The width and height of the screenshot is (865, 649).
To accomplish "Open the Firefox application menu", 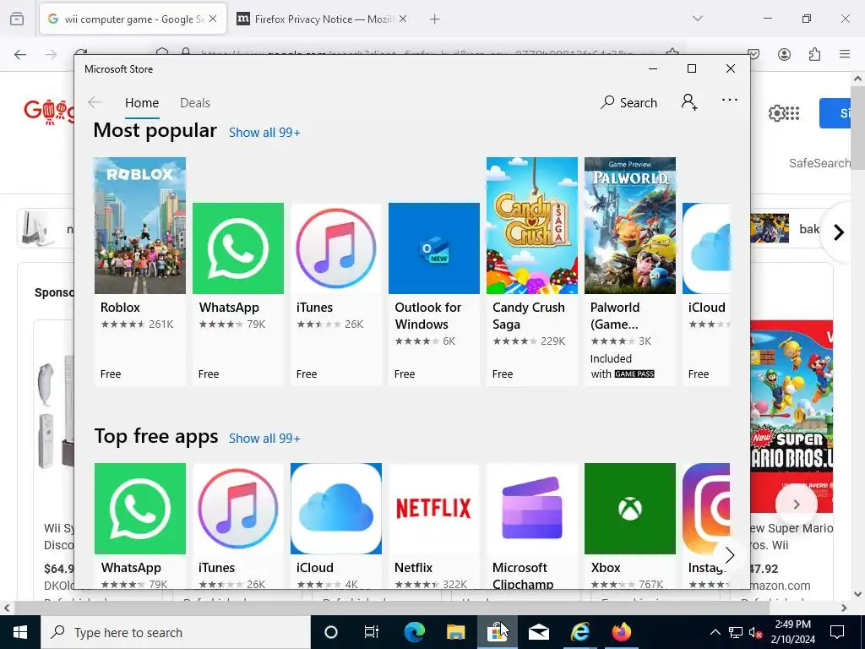I will pos(845,54).
